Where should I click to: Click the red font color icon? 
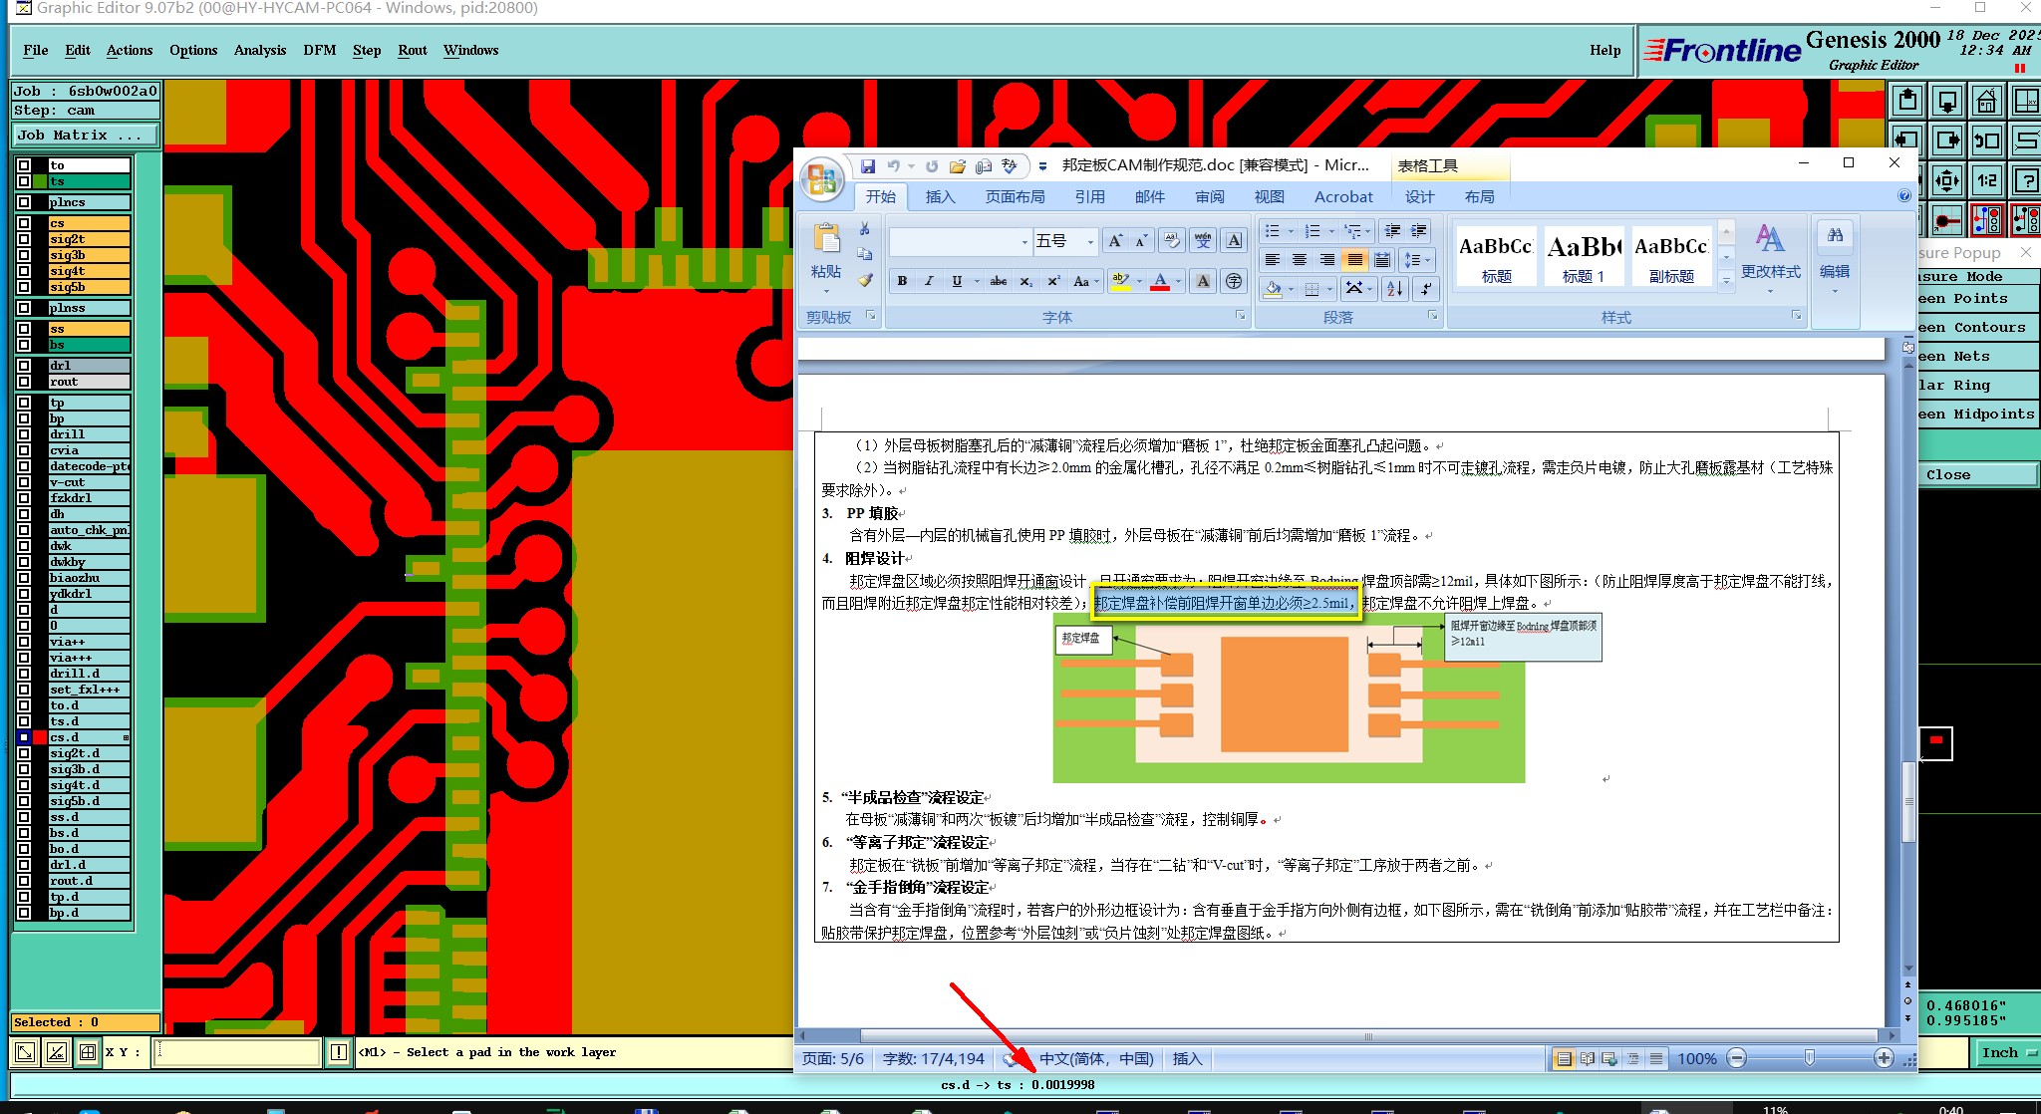point(1160,281)
